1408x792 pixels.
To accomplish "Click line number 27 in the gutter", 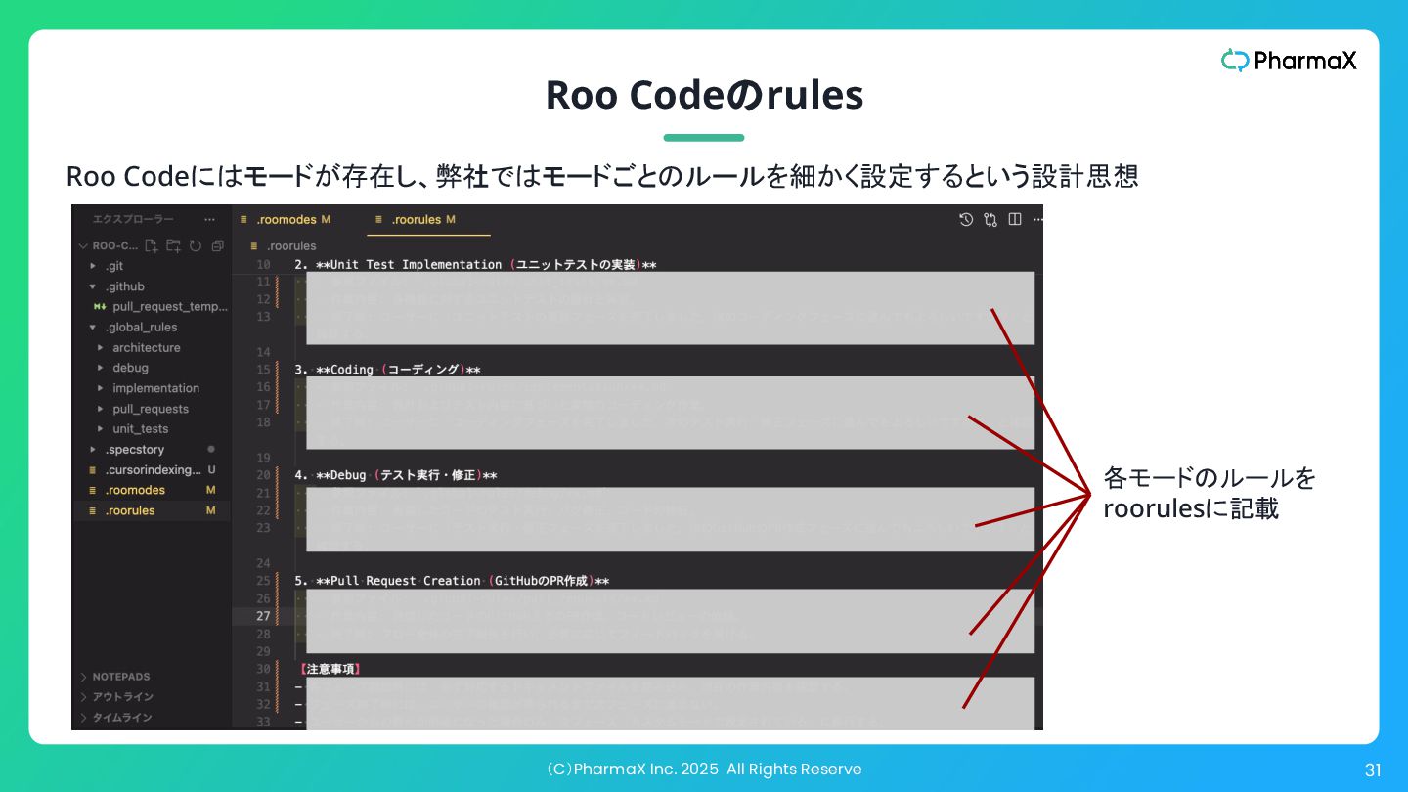I will (263, 616).
